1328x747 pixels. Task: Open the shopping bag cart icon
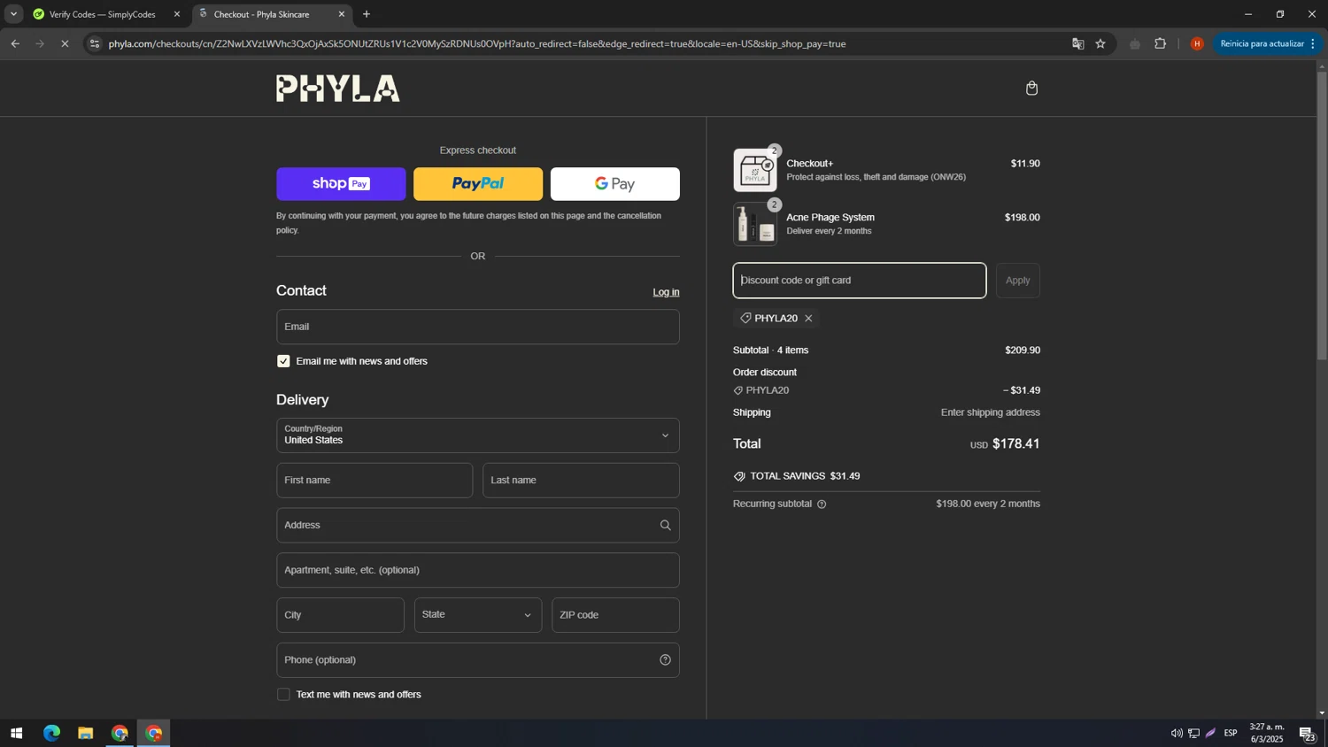click(1031, 88)
